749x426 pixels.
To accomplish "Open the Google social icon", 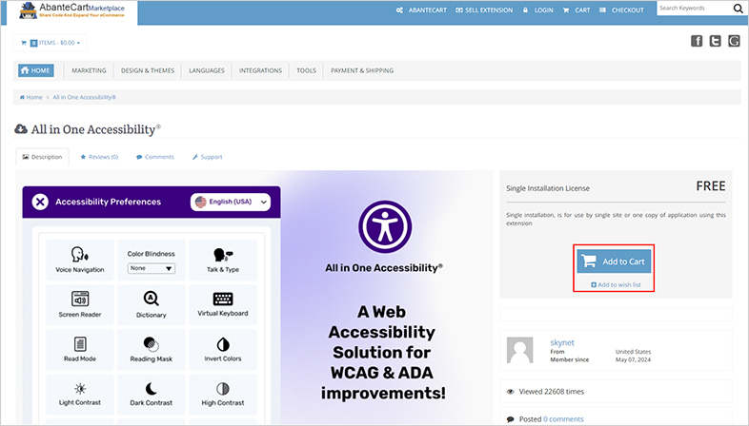I will pyautogui.click(x=734, y=41).
